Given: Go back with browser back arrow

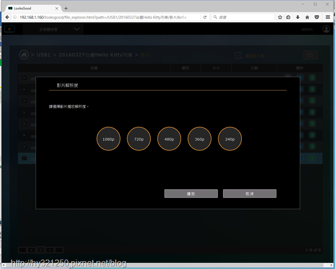Looking at the screenshot, I should point(7,17).
